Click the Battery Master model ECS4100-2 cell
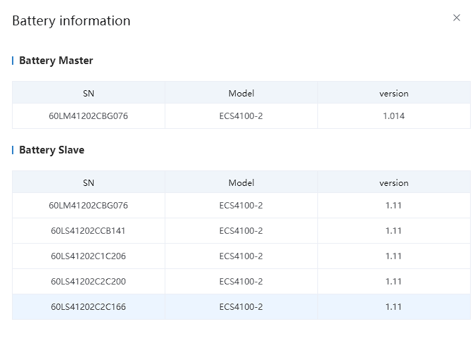Screen dimensions: 475x343 [241, 116]
